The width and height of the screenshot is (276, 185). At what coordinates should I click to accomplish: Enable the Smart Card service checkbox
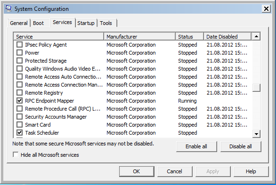pos(19,124)
